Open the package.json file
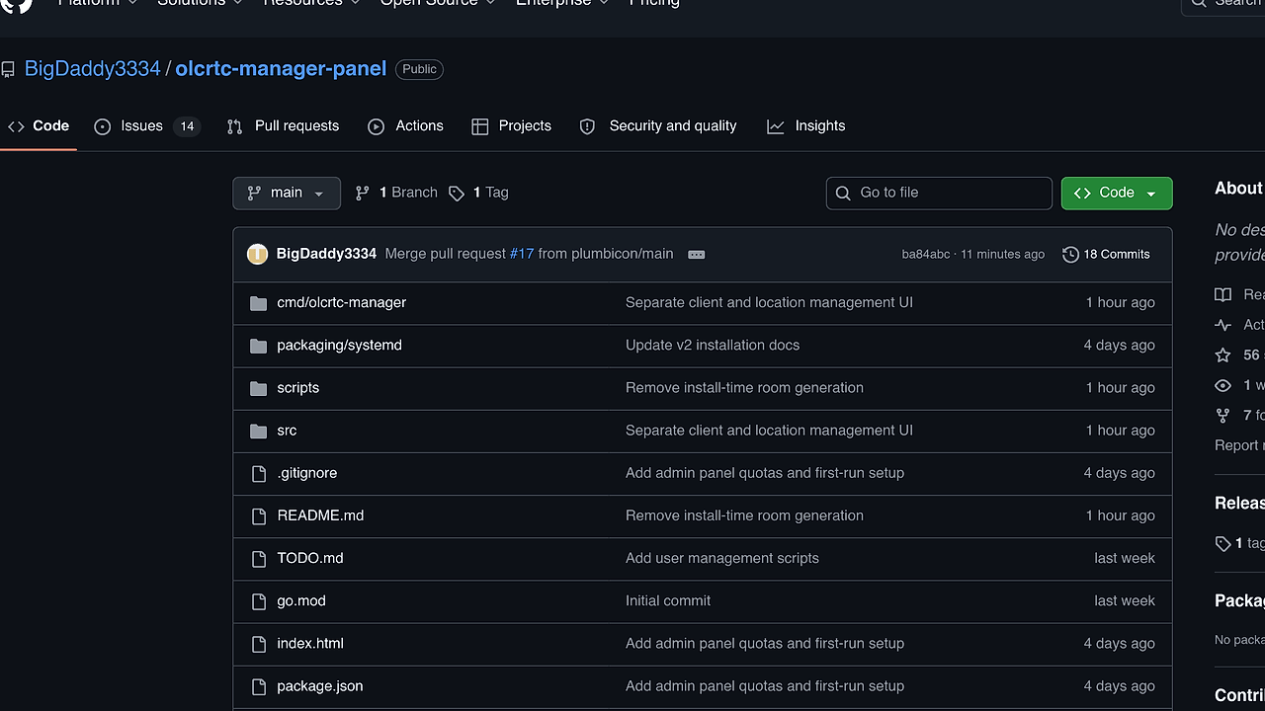Image resolution: width=1265 pixels, height=711 pixels. 320,684
